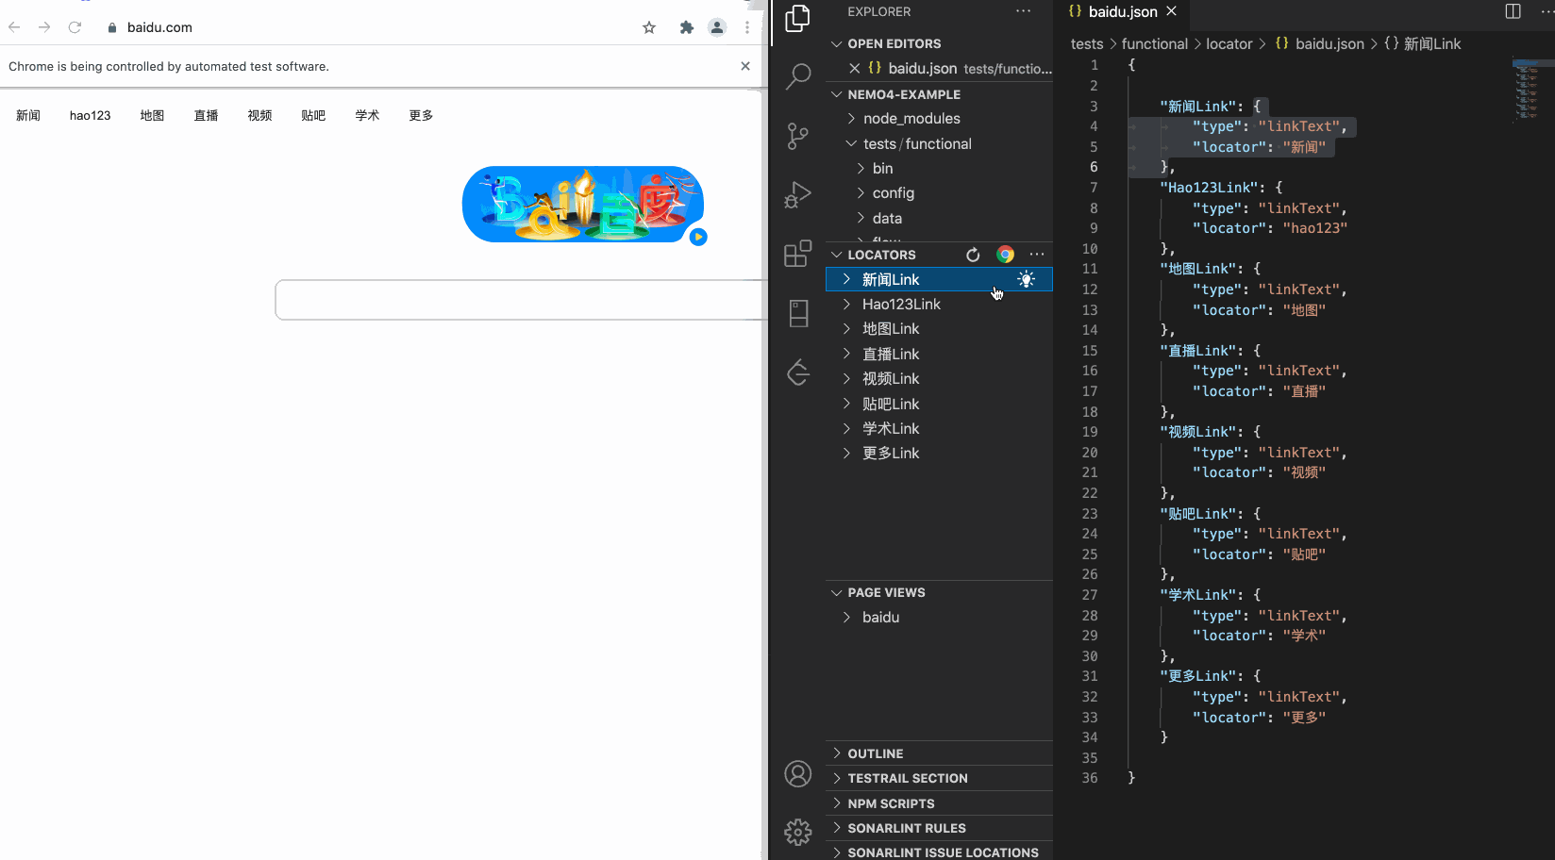Open Chrome three-dot menu

click(x=747, y=27)
